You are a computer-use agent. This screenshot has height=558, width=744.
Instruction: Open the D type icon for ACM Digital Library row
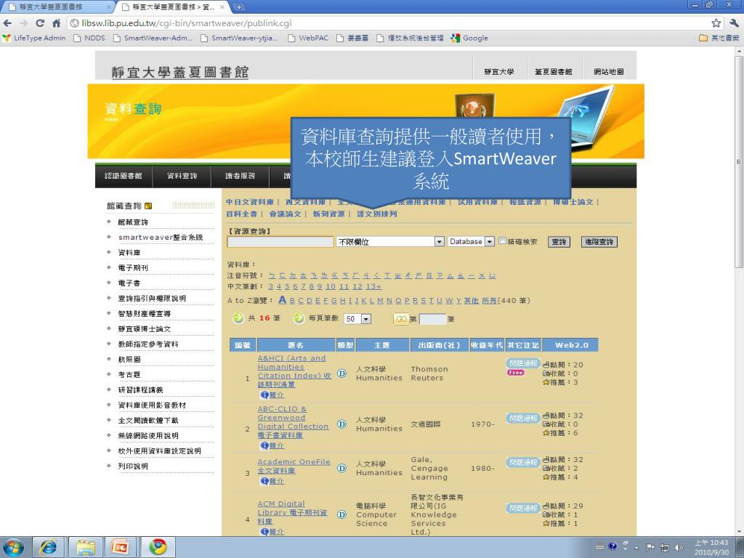(x=341, y=514)
